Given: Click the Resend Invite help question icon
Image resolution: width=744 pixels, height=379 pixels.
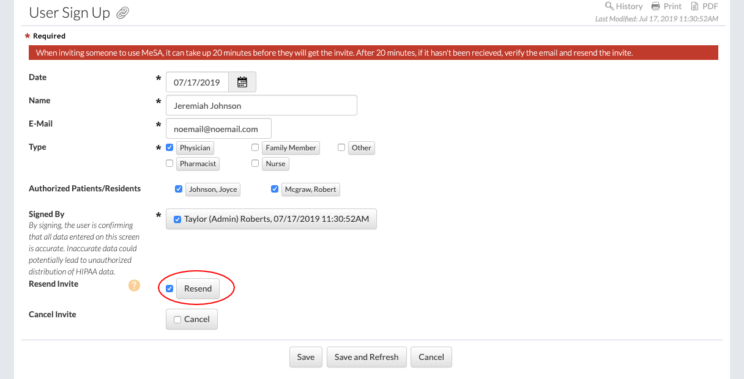Looking at the screenshot, I should coord(134,285).
